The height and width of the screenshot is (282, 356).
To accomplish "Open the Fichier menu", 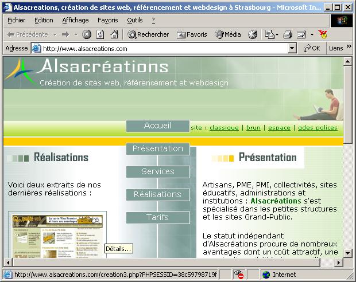I will (16, 21).
